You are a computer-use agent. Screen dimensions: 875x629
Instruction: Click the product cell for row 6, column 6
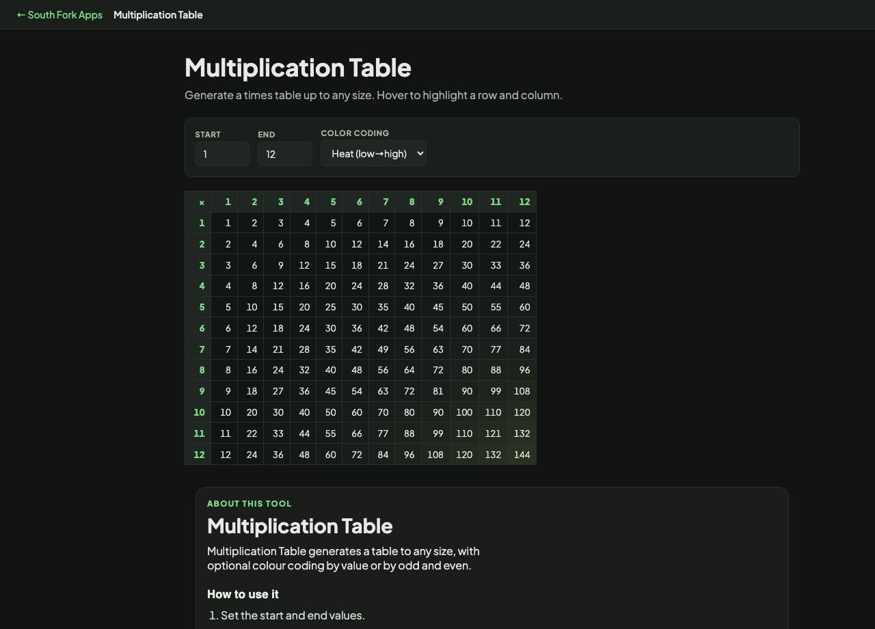tap(355, 328)
